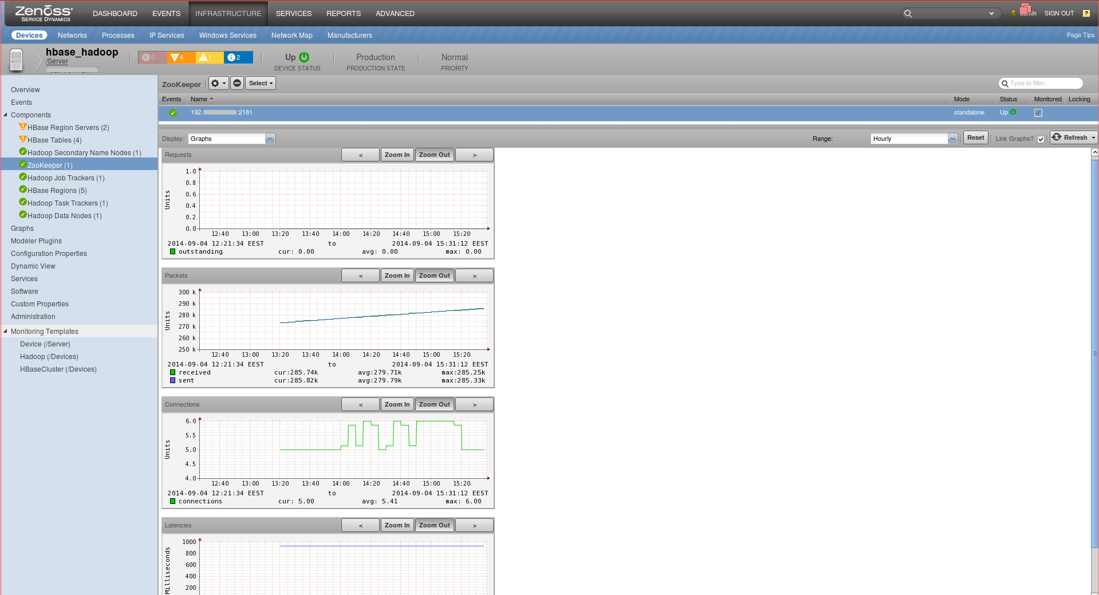Image resolution: width=1099 pixels, height=595 pixels.
Task: Open the Refresh dropdown arrow
Action: (x=1093, y=138)
